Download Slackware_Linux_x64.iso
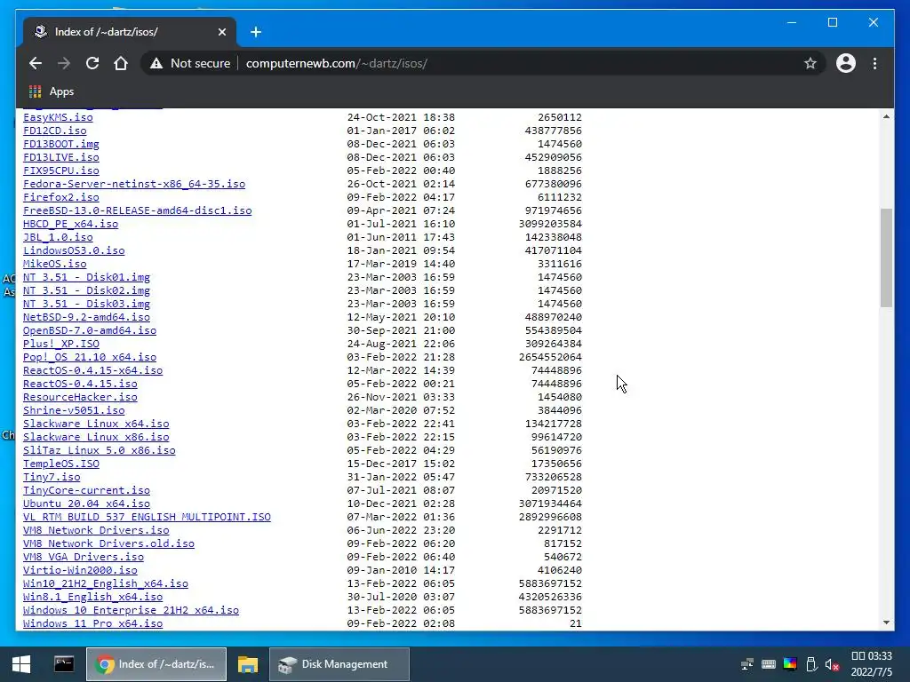 pyautogui.click(x=96, y=424)
